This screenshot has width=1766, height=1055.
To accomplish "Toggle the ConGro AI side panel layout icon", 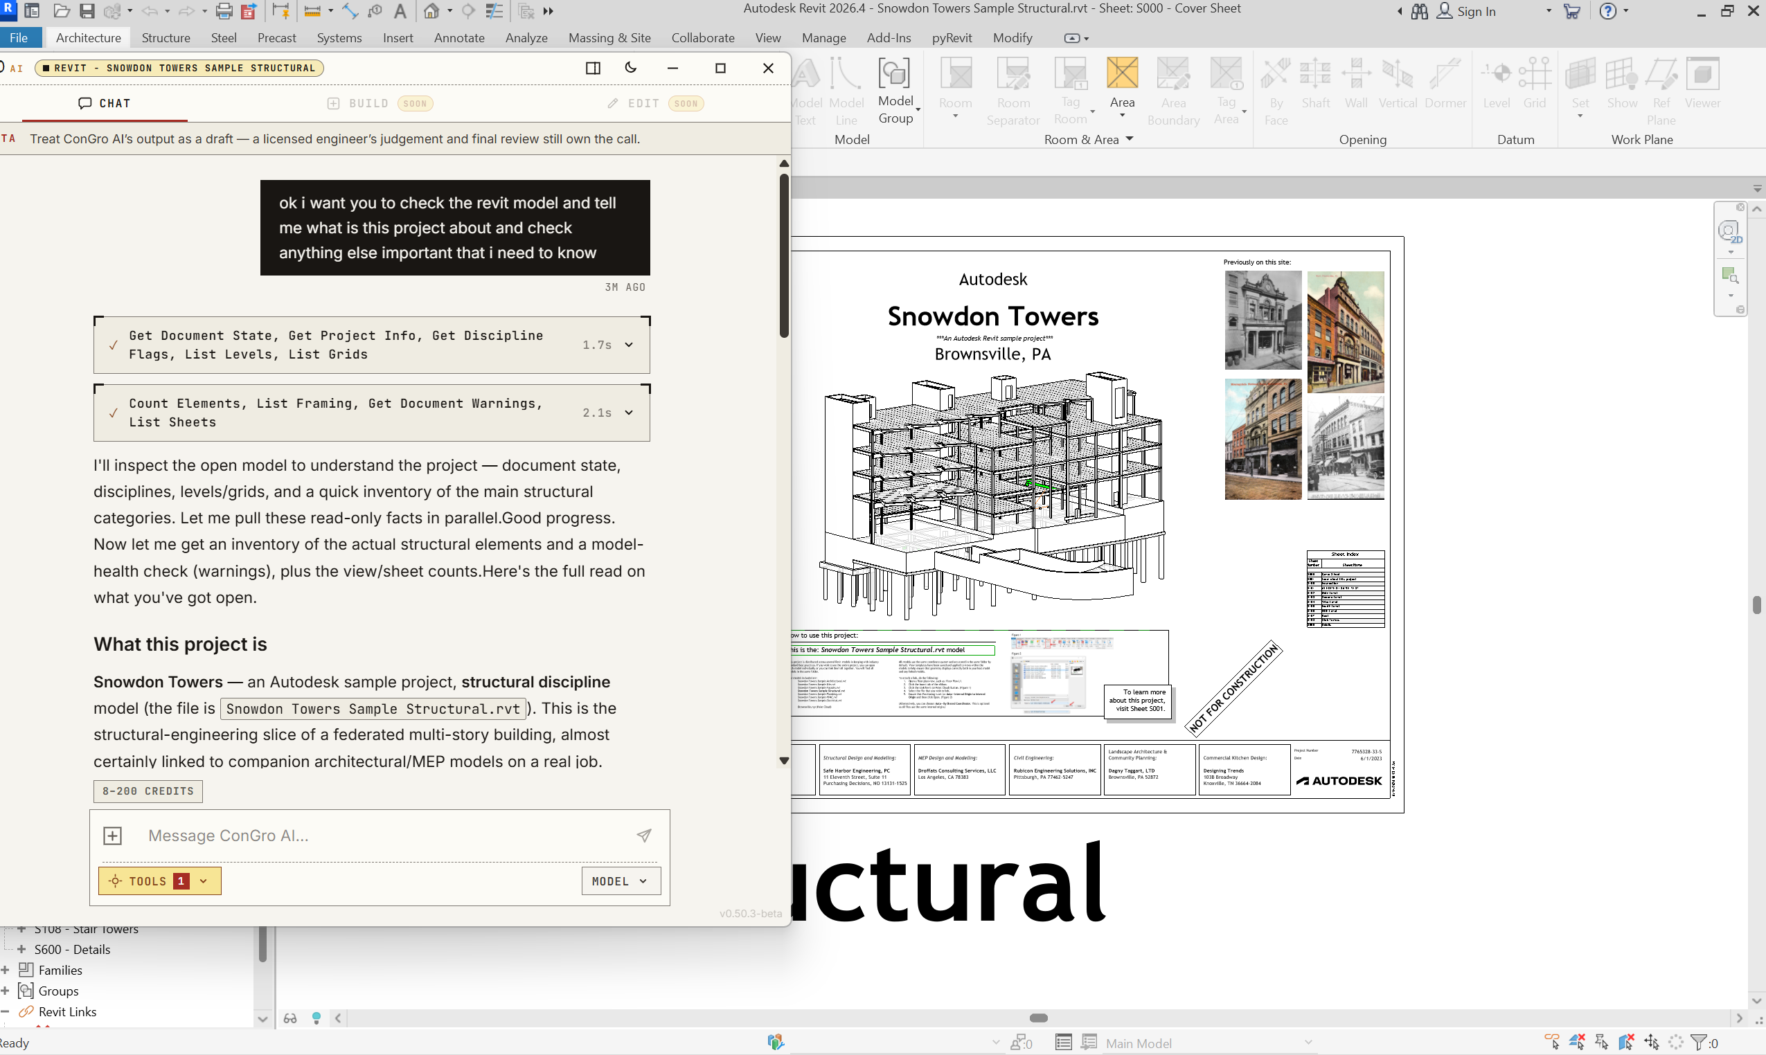I will point(594,68).
